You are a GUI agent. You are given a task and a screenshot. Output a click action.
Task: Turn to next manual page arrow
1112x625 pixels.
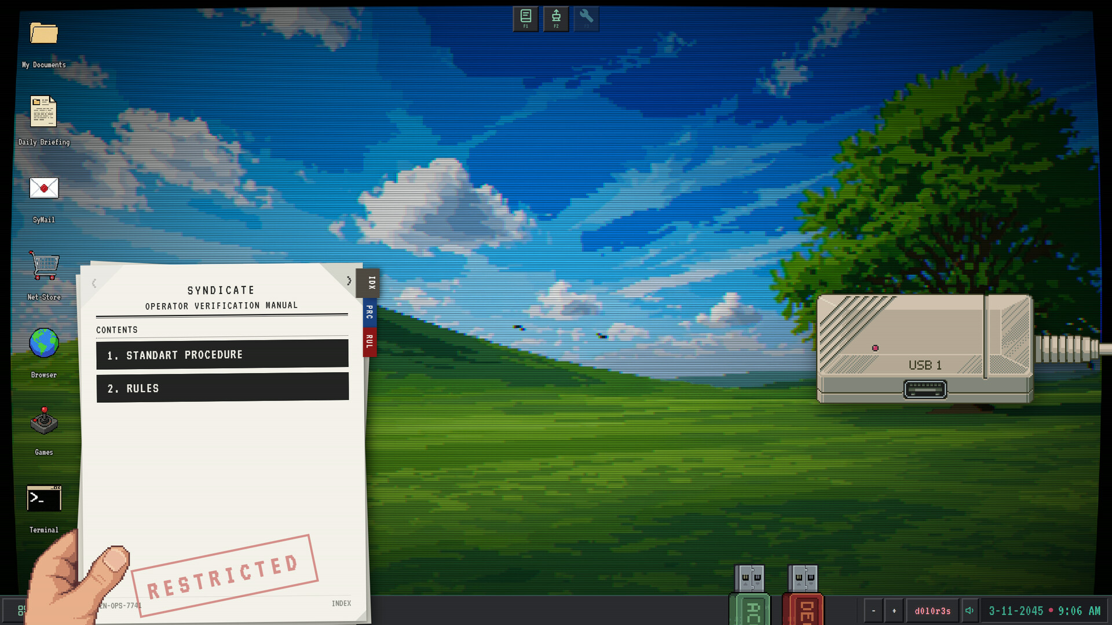tap(349, 281)
